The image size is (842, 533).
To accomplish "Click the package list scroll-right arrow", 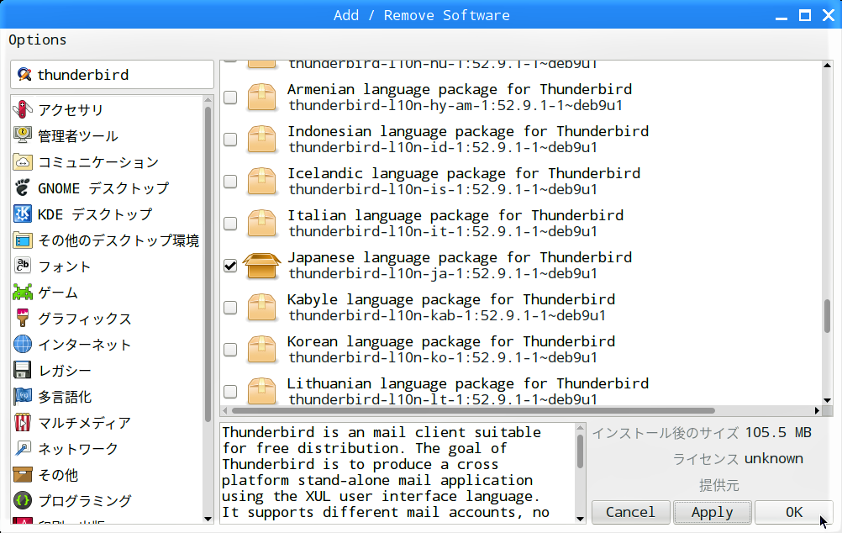I will [817, 410].
